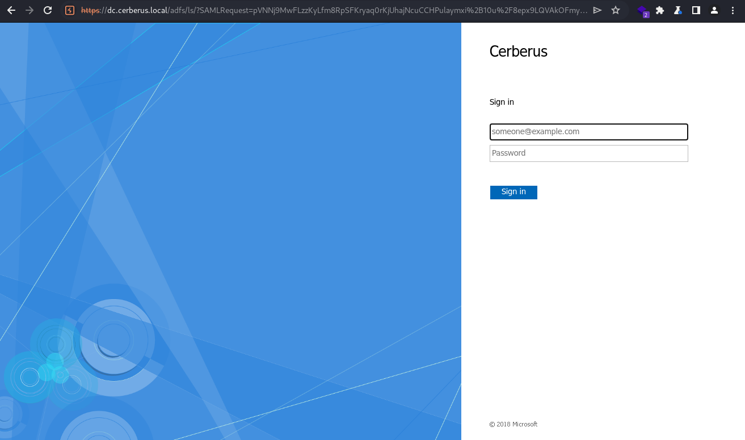Click the forward navigation arrow
This screenshot has width=745, height=440.
click(x=30, y=10)
